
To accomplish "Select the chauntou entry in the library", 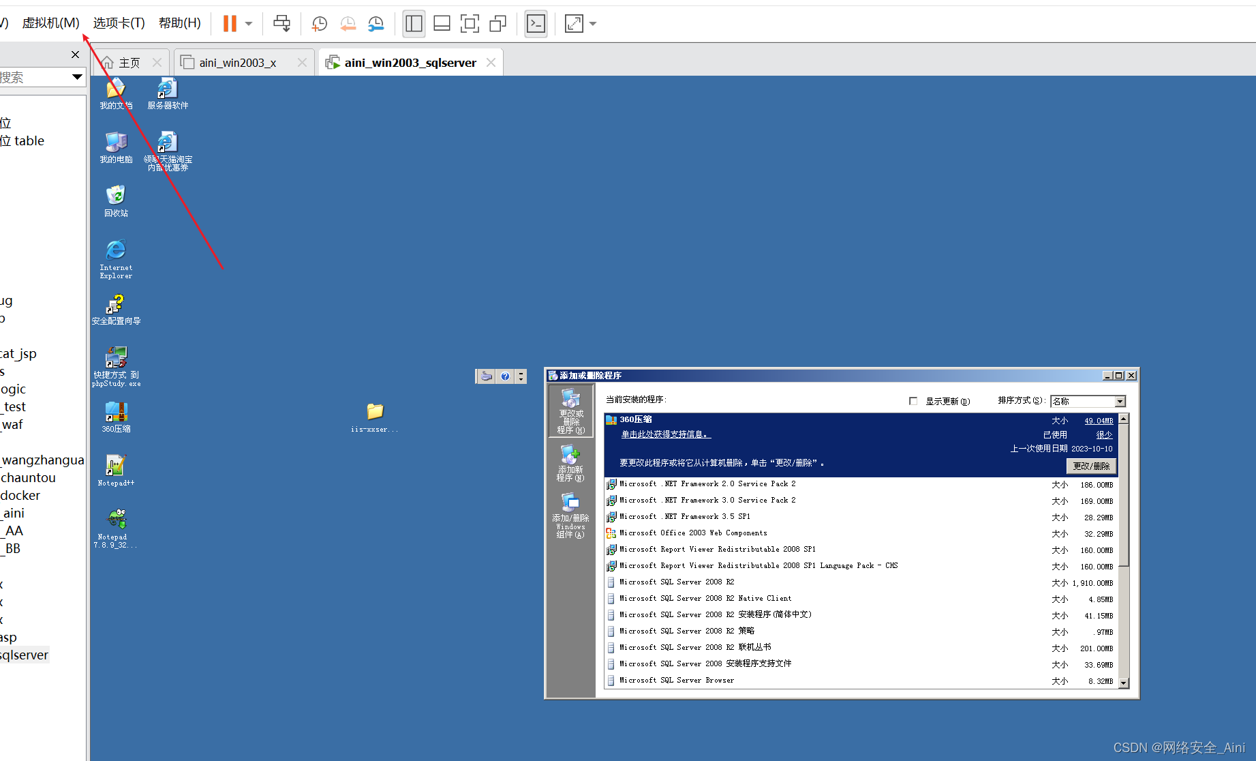I will 28,478.
